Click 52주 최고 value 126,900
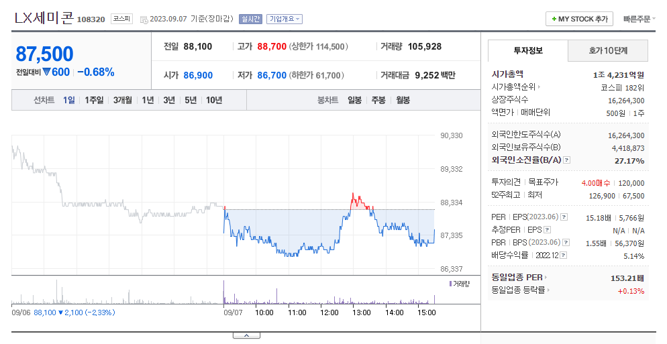 click(x=602, y=196)
